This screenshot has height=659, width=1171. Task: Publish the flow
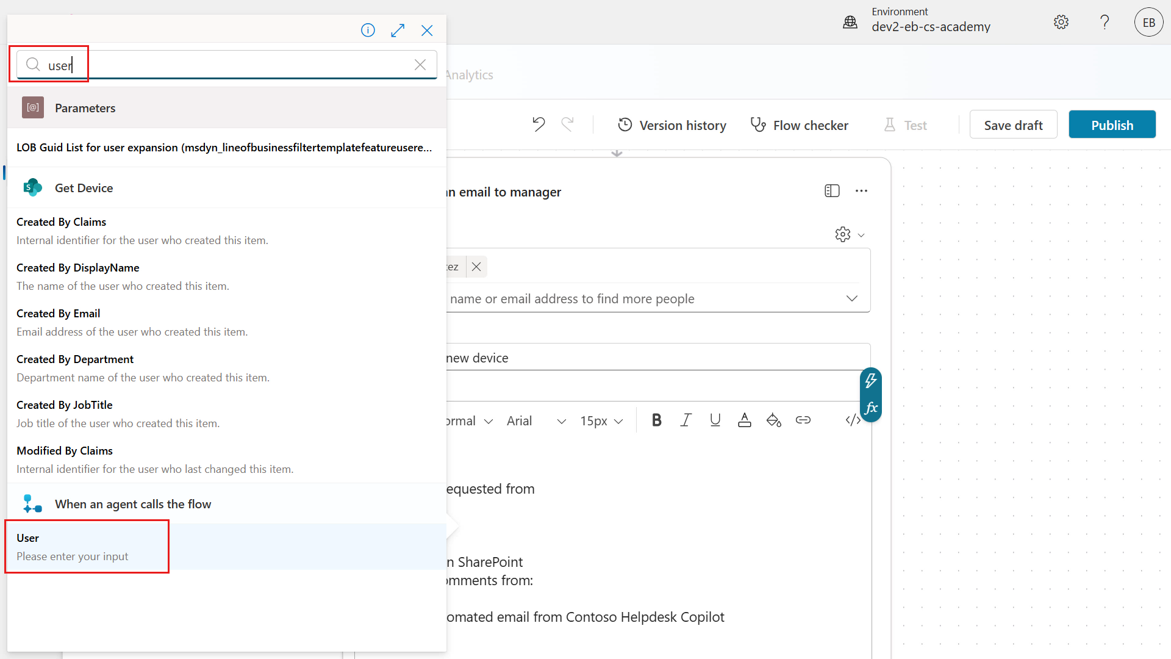1112,124
